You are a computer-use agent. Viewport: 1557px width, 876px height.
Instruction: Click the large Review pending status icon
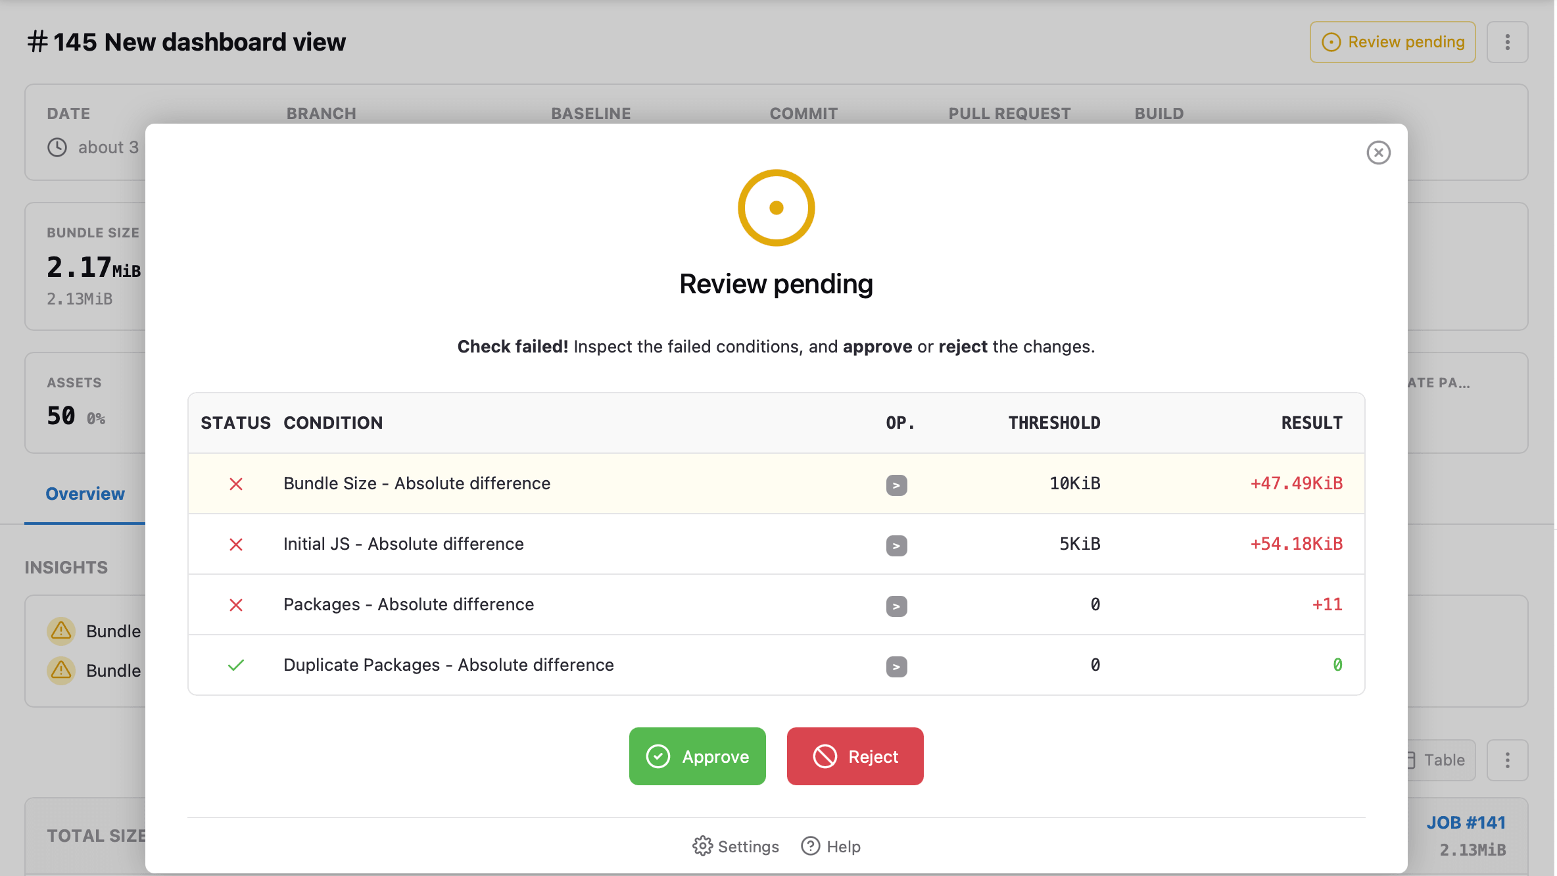click(776, 208)
